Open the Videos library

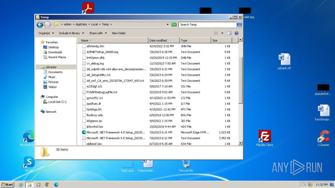pyautogui.click(x=52, y=87)
